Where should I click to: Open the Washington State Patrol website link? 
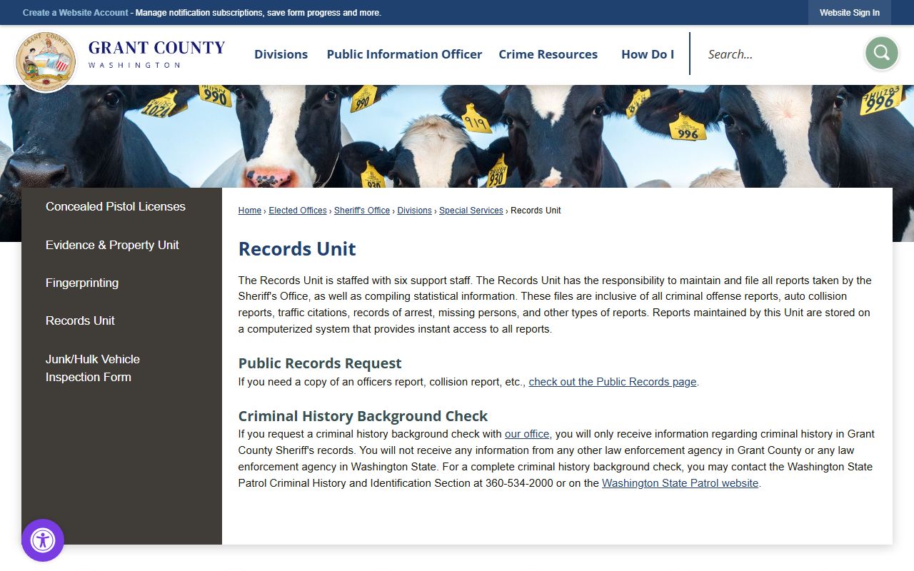point(680,483)
